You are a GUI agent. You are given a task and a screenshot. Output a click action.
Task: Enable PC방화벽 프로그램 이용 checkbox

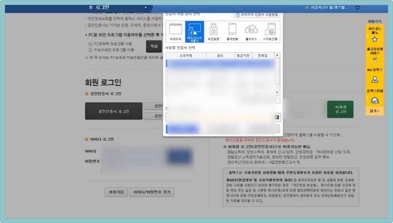[90, 44]
